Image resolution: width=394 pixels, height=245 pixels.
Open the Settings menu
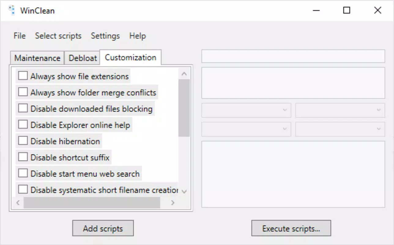(x=105, y=36)
